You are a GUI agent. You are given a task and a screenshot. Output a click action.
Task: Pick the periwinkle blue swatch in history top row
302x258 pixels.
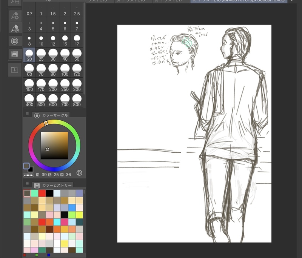[x=79, y=193]
